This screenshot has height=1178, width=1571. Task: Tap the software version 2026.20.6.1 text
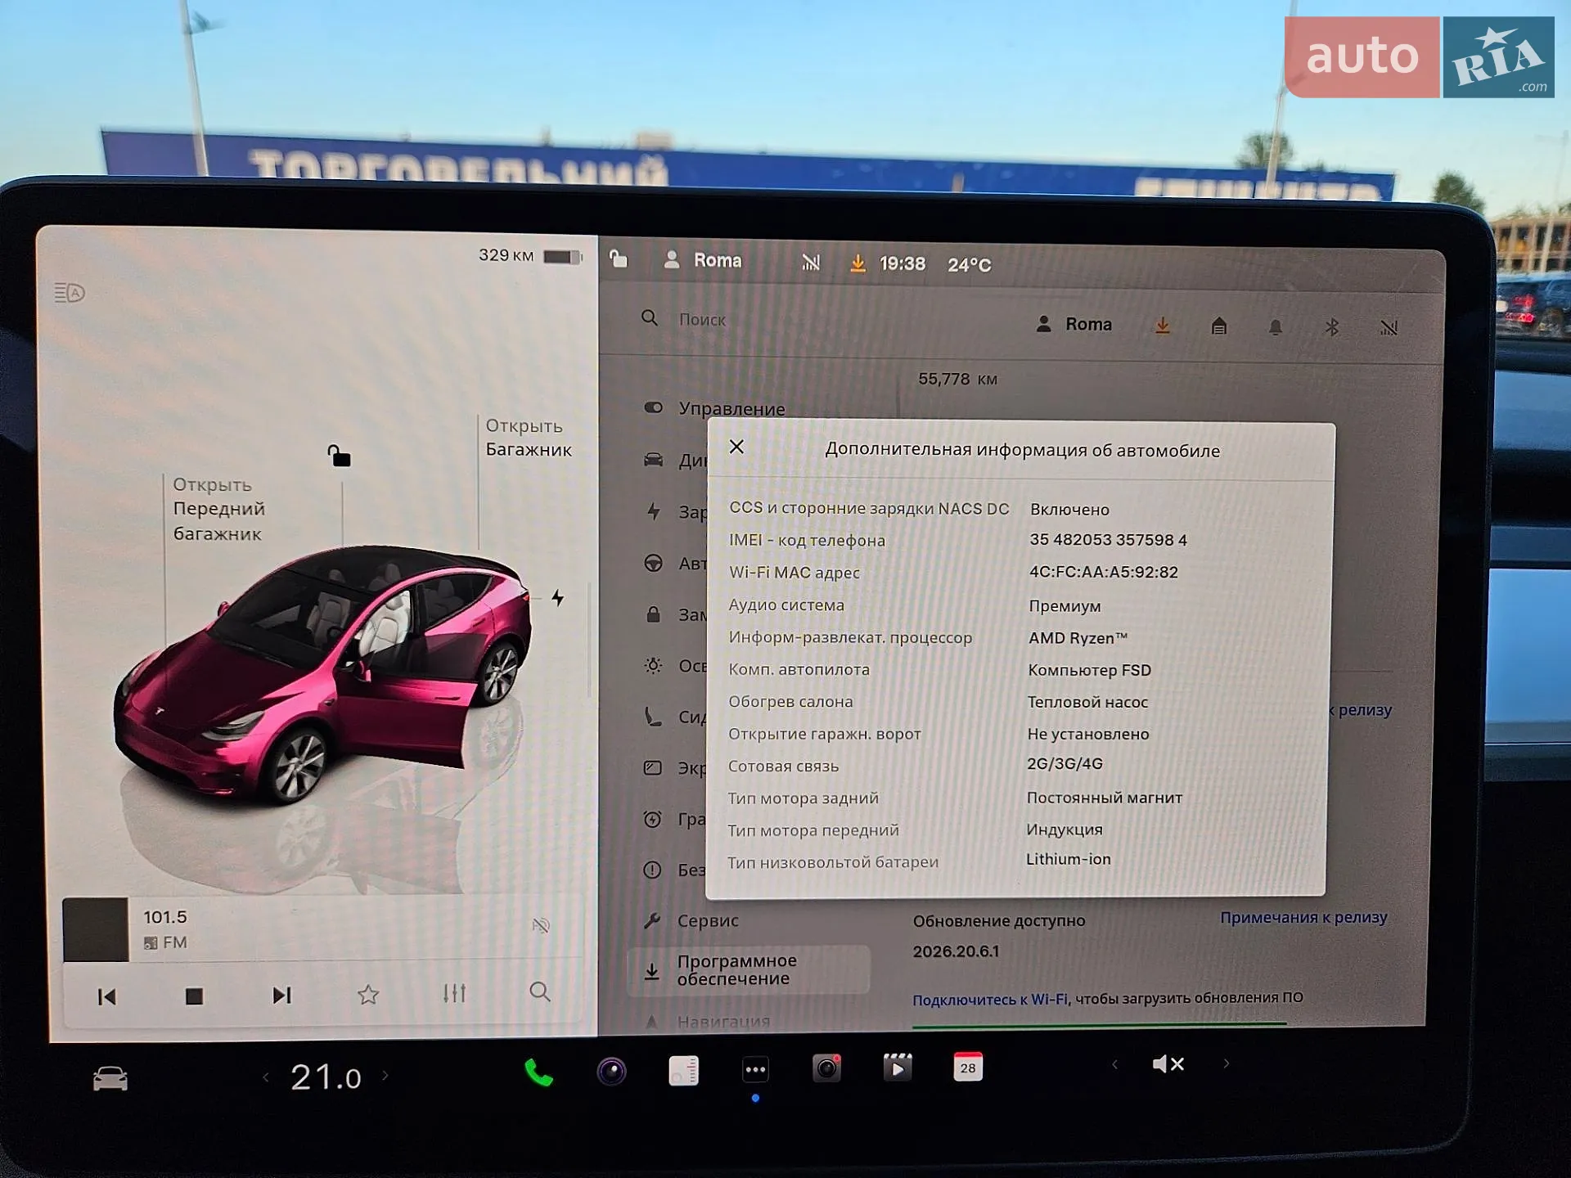(956, 951)
